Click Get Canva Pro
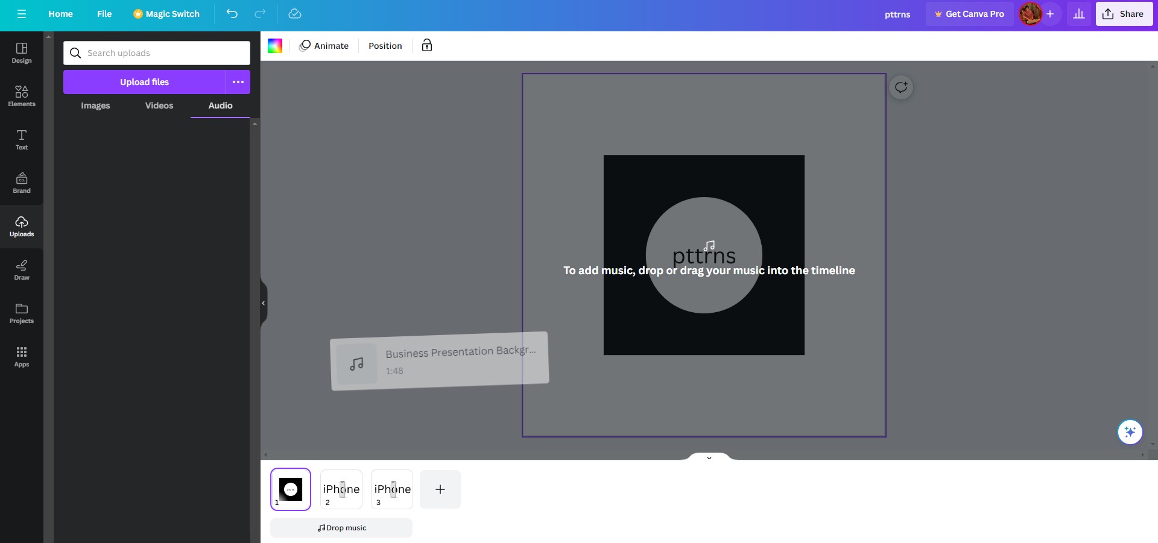The width and height of the screenshot is (1158, 543). click(x=970, y=14)
